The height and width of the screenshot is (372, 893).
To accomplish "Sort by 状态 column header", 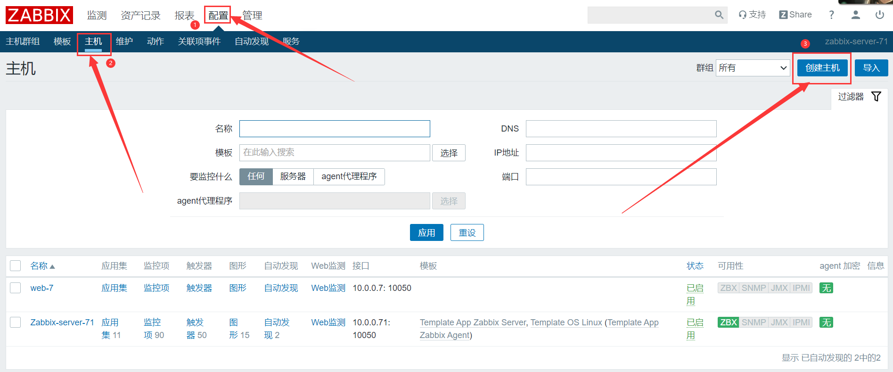I will point(695,266).
